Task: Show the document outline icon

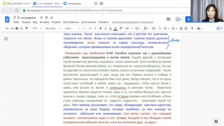Action: click(6, 39)
